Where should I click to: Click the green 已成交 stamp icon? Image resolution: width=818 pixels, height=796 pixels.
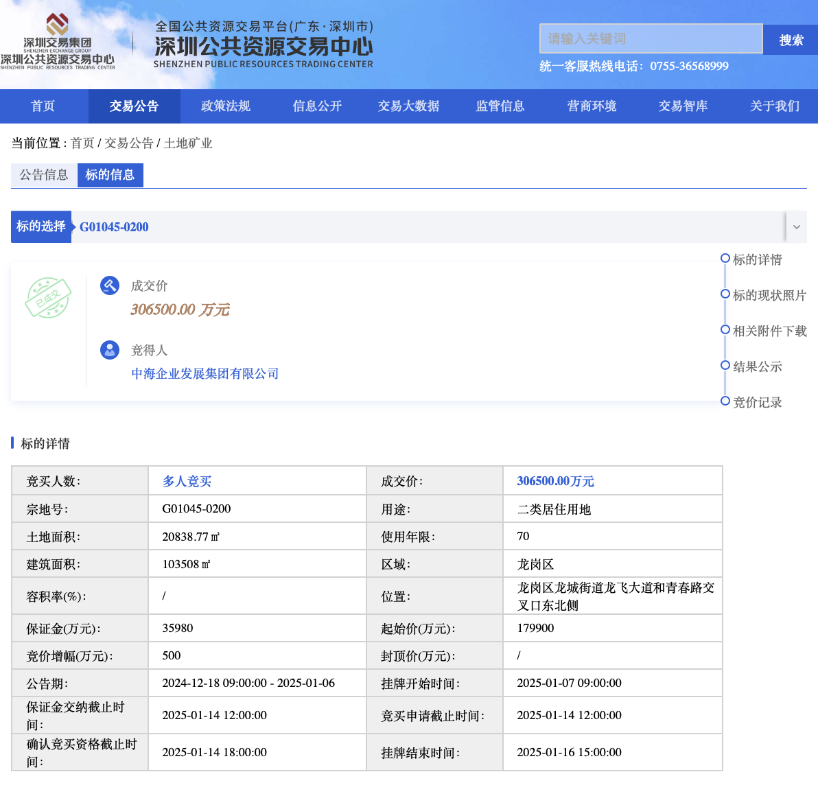pos(48,298)
